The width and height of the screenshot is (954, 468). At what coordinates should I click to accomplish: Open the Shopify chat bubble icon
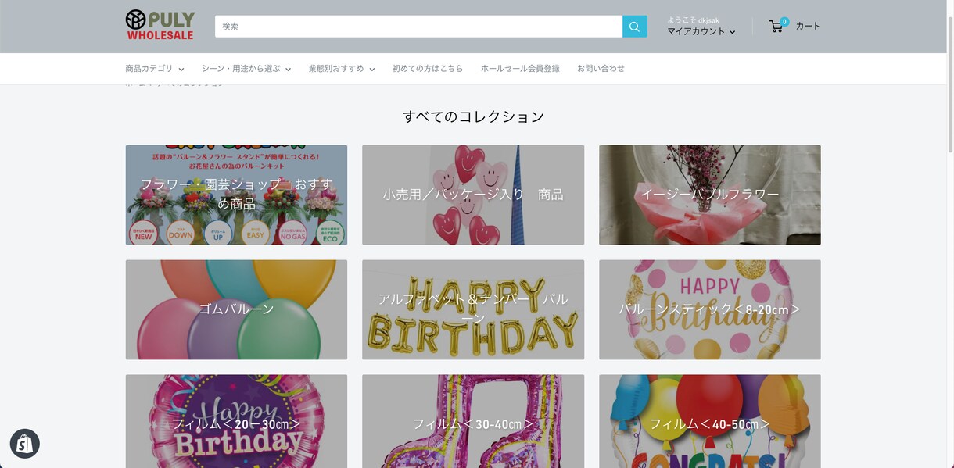tap(24, 444)
